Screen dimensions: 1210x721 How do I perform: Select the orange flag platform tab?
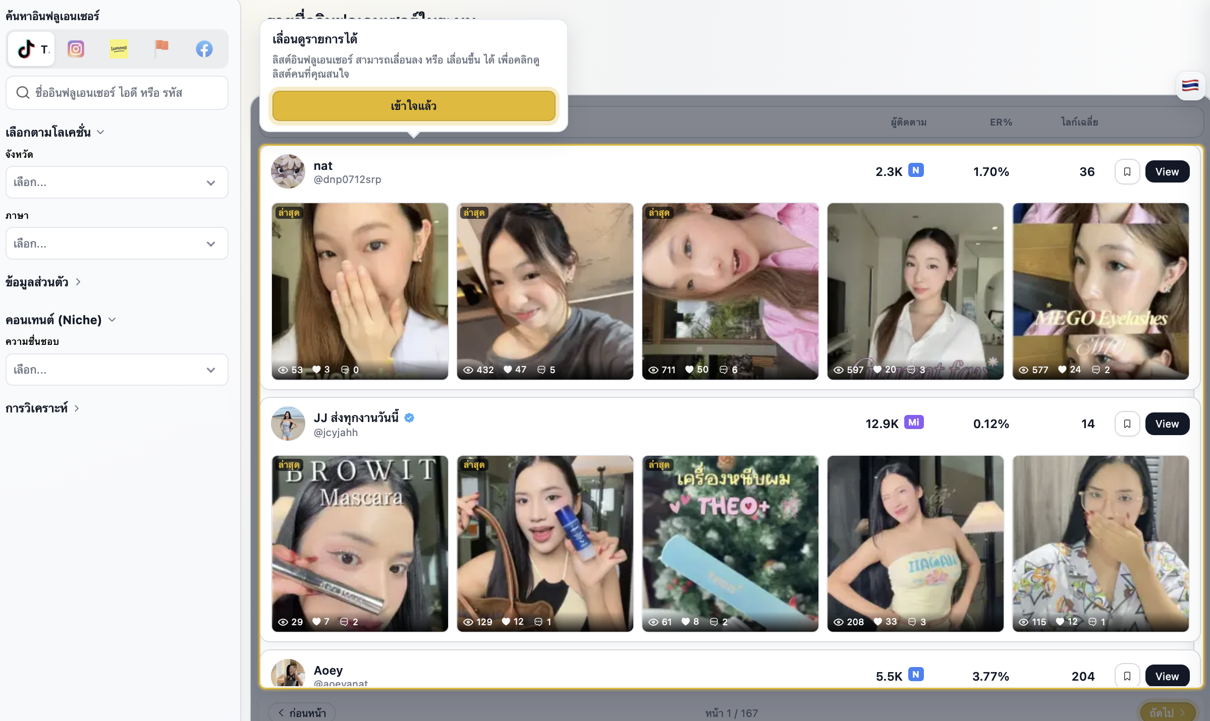tap(161, 48)
